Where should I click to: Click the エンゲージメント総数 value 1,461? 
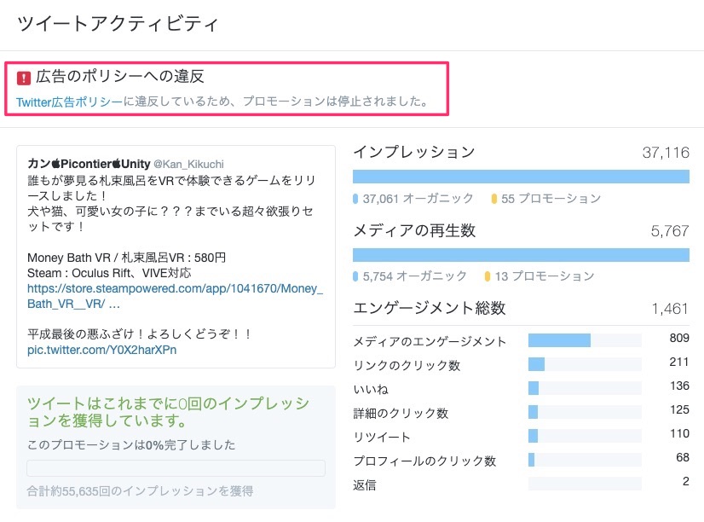coord(670,309)
